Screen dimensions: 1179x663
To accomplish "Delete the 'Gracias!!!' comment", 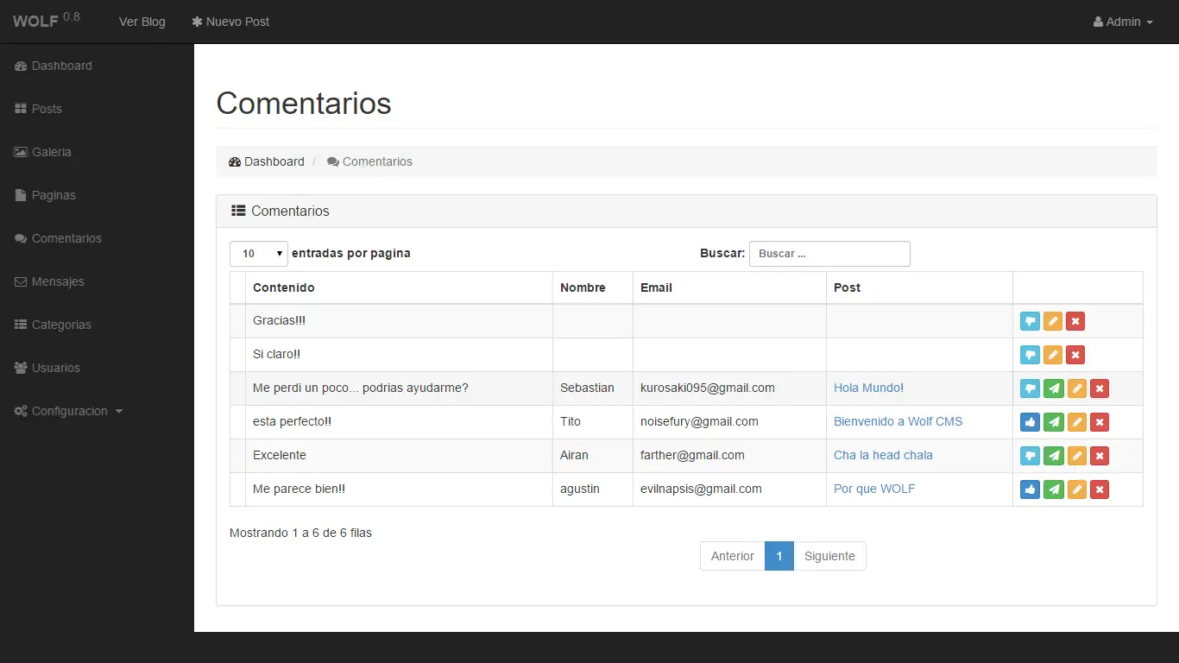I will [x=1075, y=321].
